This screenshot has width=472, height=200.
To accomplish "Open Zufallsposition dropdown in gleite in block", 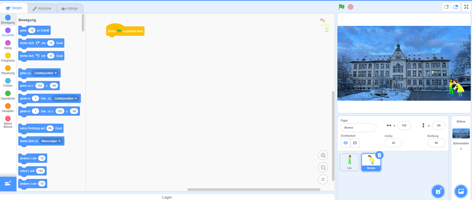I will tap(66, 98).
